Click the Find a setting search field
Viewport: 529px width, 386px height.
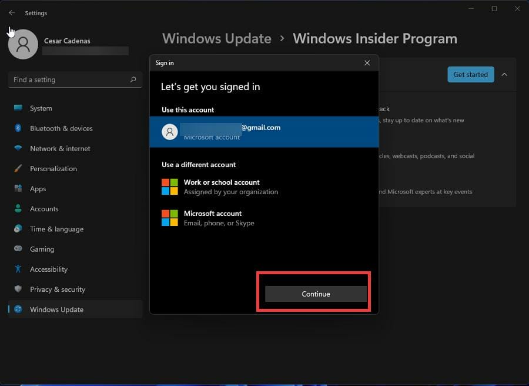pos(75,79)
